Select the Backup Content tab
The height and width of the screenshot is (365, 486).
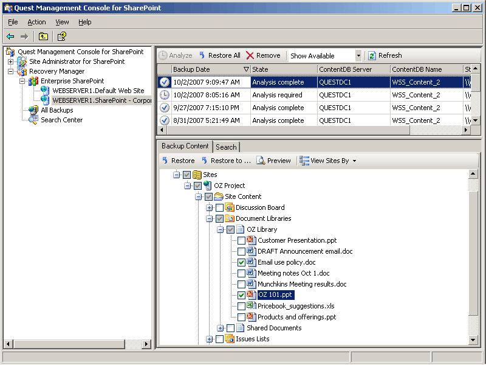(x=185, y=146)
